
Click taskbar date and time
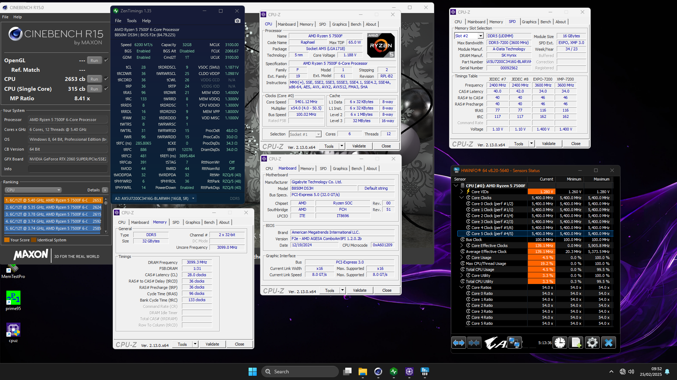[x=651, y=372]
